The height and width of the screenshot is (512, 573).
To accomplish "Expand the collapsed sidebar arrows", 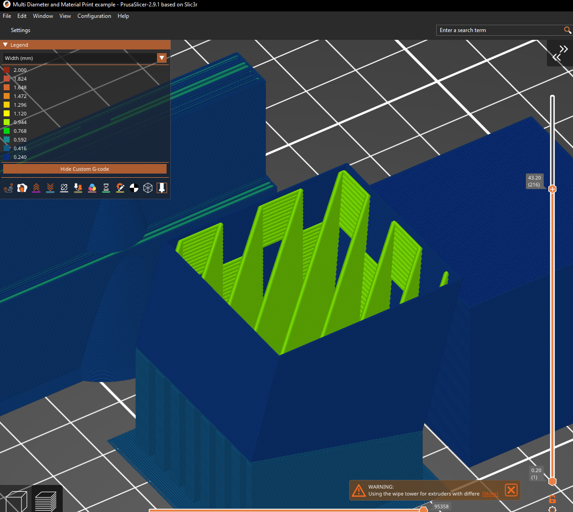I will coord(560,53).
